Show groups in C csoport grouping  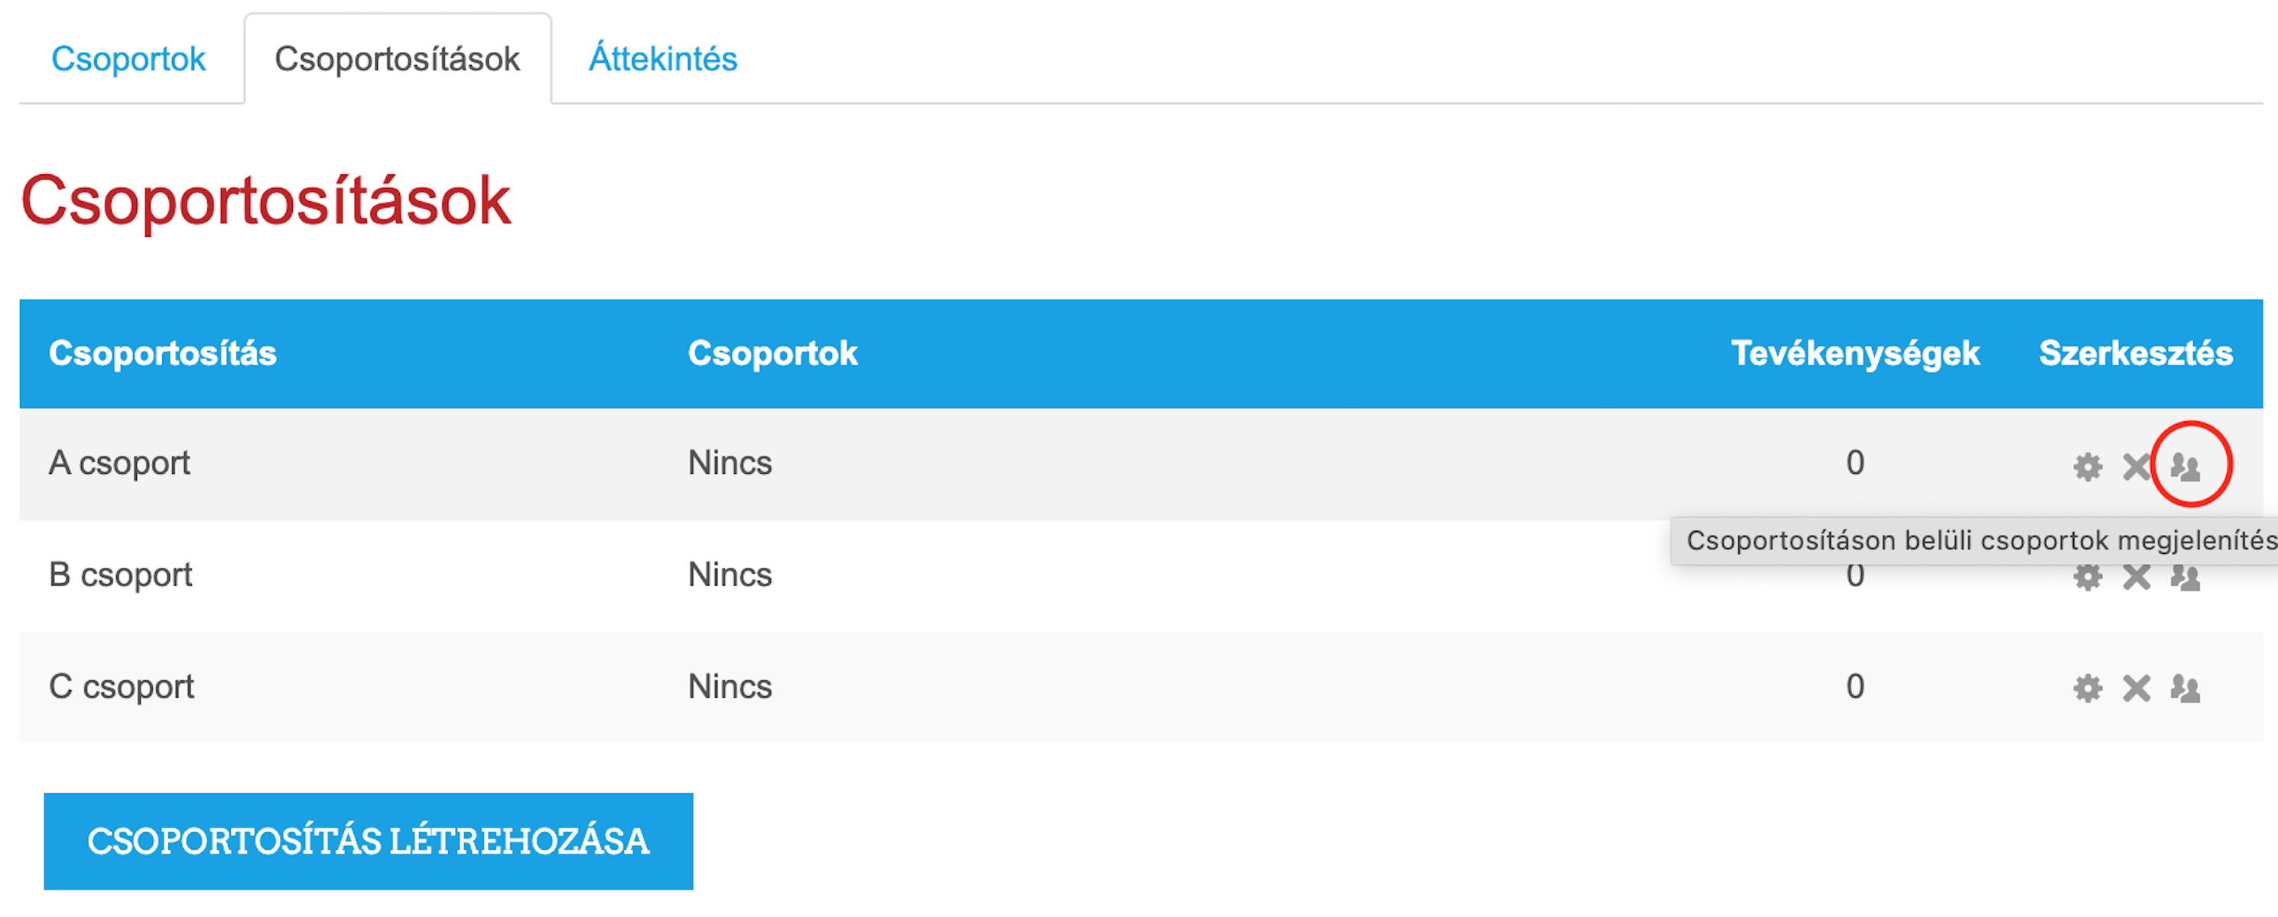coord(2185,689)
